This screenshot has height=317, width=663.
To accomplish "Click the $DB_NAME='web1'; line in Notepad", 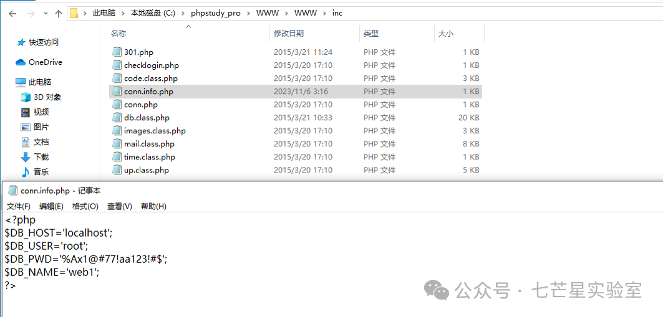I will (x=52, y=273).
